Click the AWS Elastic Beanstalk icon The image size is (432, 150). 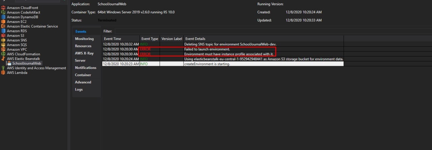pos(3,59)
